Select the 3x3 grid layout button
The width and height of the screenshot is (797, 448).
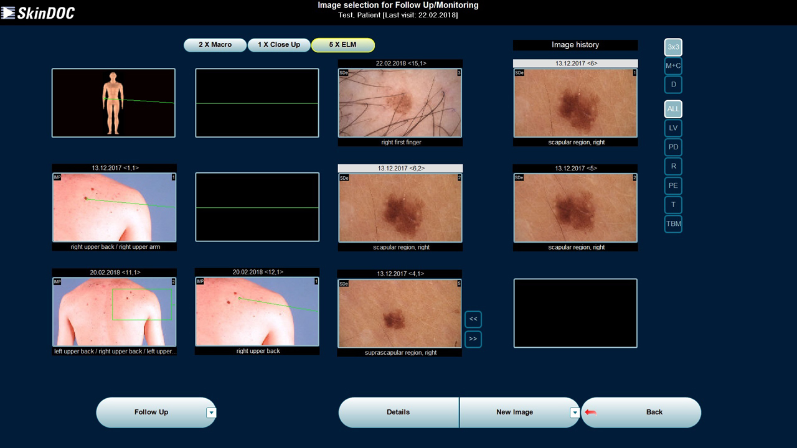(x=673, y=47)
